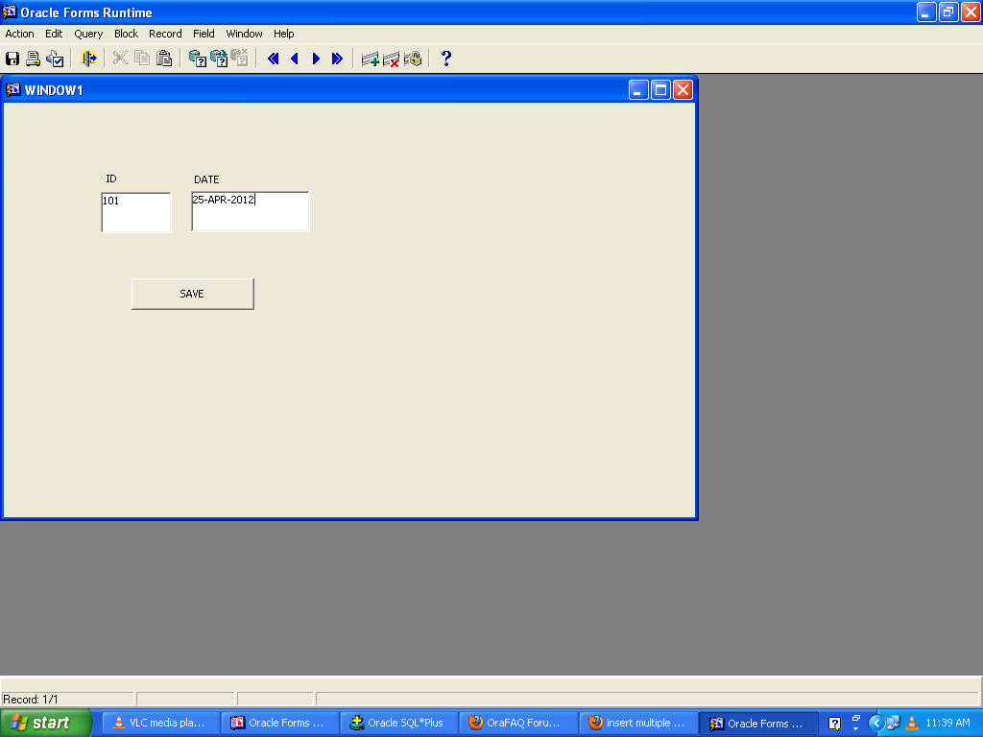Click the DATE field showing 25-APR-2012
This screenshot has height=737, width=983.
pos(251,211)
